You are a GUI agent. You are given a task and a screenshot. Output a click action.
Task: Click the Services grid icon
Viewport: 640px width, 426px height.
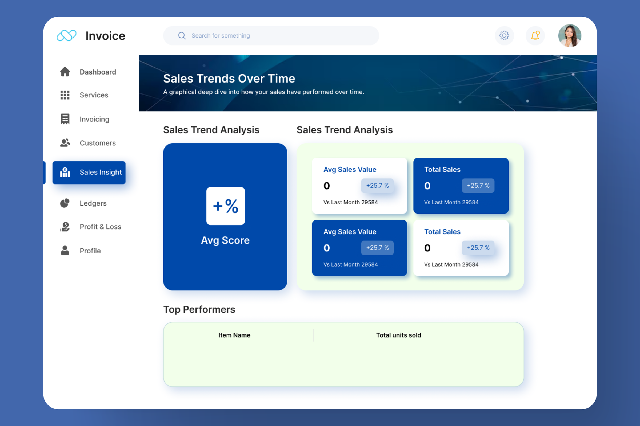coord(65,95)
